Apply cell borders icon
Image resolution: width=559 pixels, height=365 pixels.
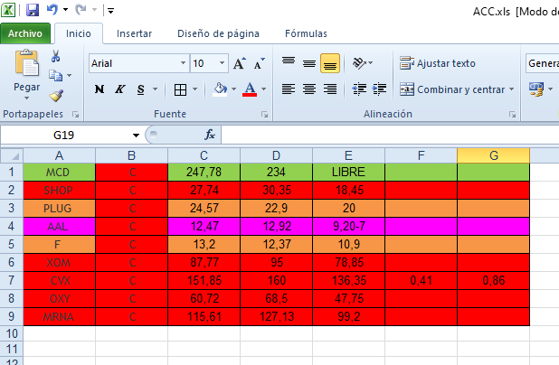point(180,89)
